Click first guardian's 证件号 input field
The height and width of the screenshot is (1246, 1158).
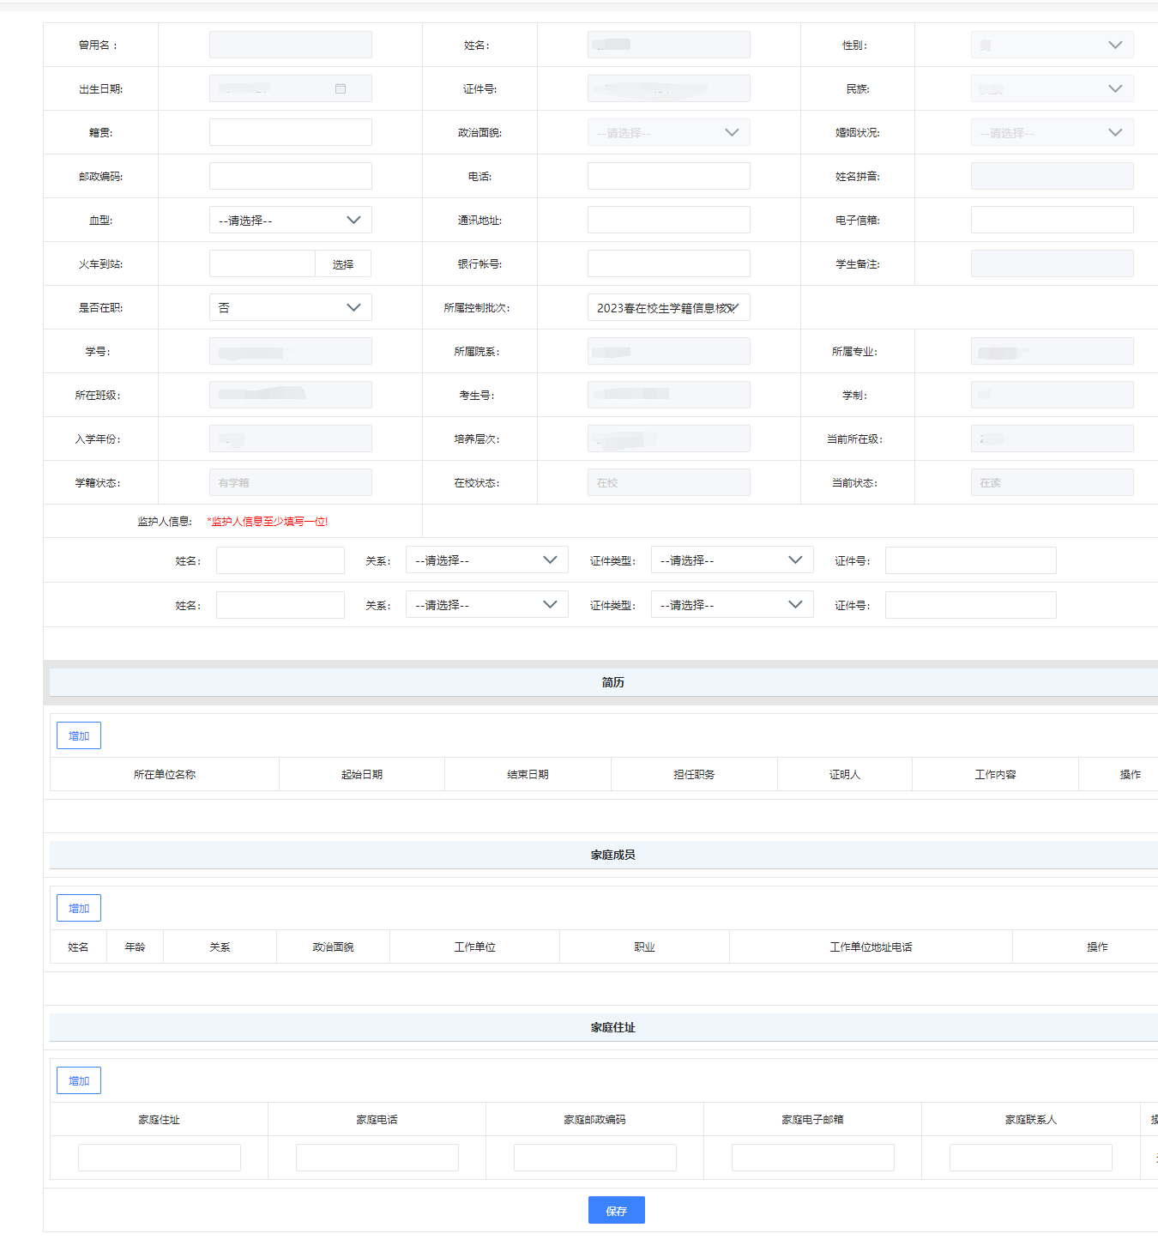pyautogui.click(x=970, y=560)
